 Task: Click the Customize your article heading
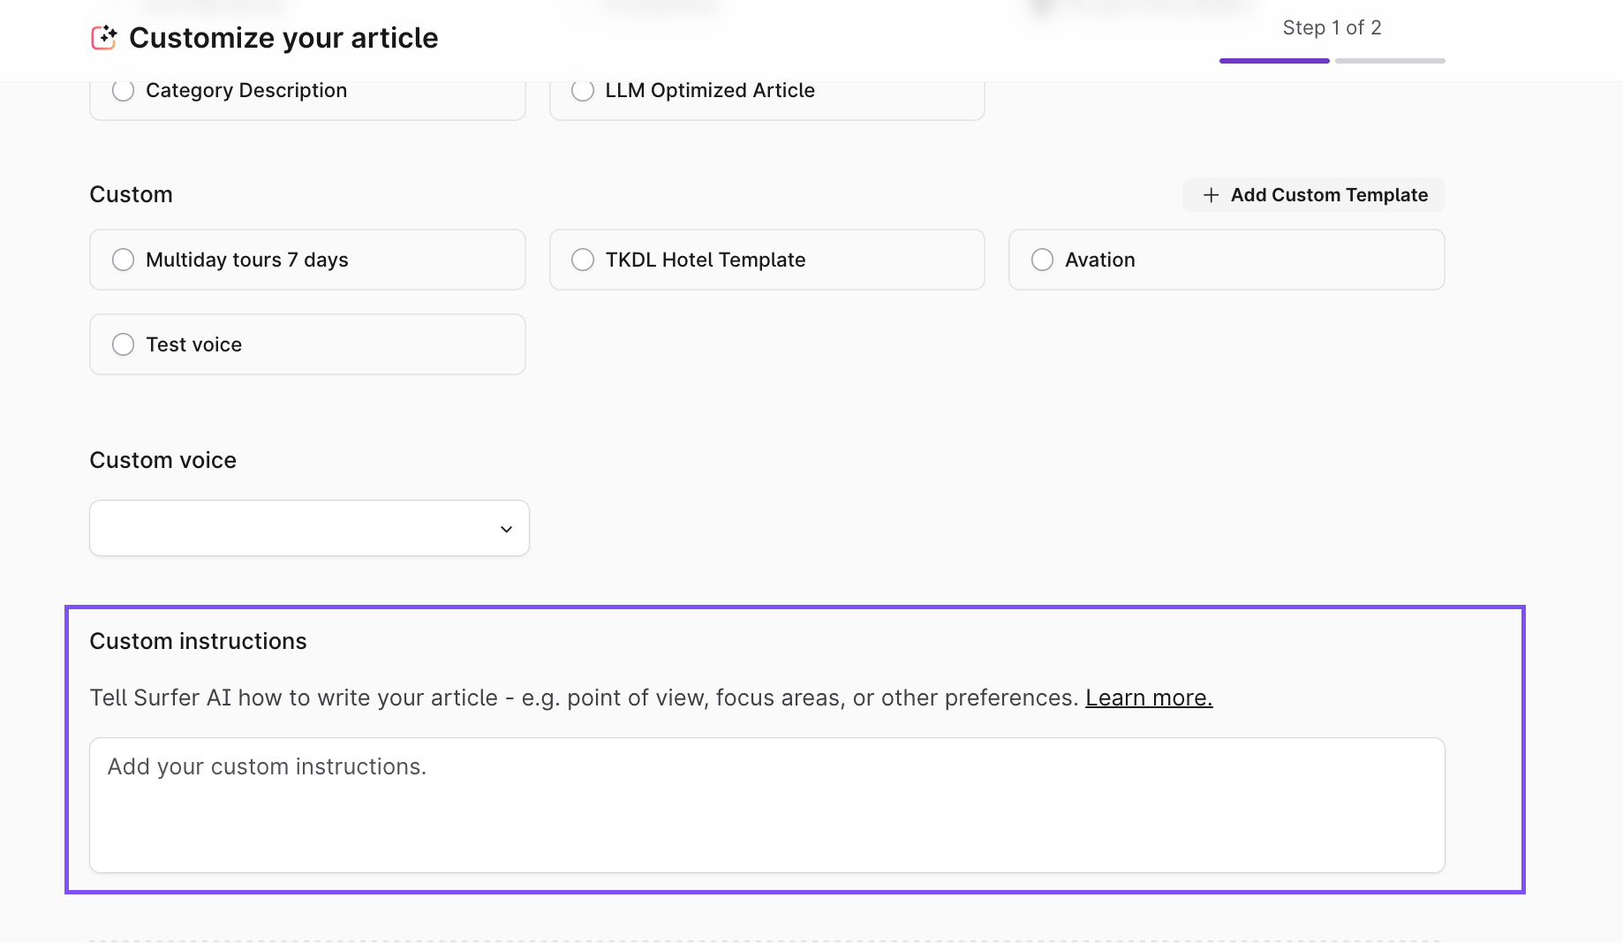tap(283, 38)
